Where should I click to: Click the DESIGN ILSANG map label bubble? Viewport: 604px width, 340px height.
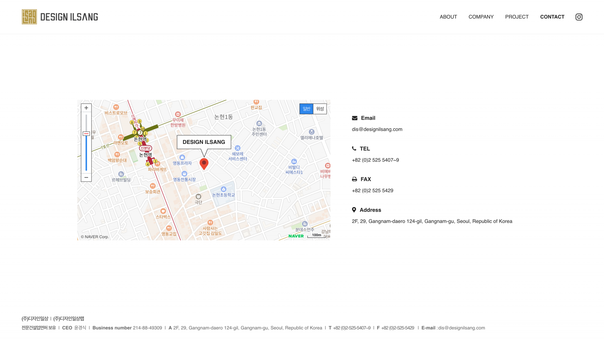(204, 142)
